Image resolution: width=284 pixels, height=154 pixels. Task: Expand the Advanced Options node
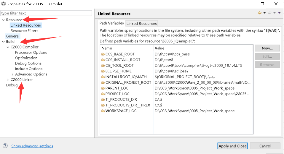coord(12,74)
